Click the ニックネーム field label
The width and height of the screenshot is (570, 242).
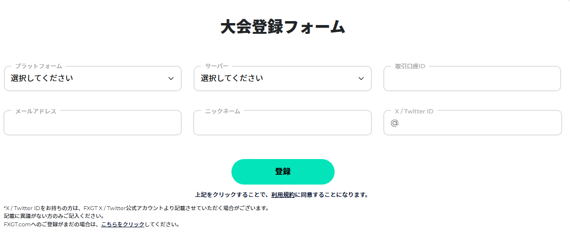click(x=223, y=111)
